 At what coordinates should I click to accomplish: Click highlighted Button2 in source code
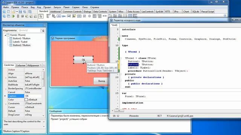click(133, 64)
